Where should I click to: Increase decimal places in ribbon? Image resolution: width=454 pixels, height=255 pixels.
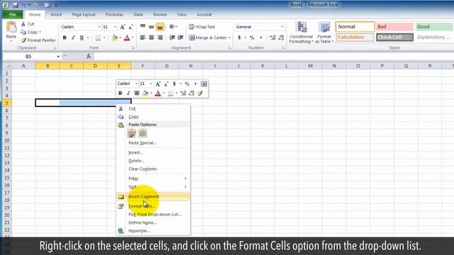click(x=272, y=38)
